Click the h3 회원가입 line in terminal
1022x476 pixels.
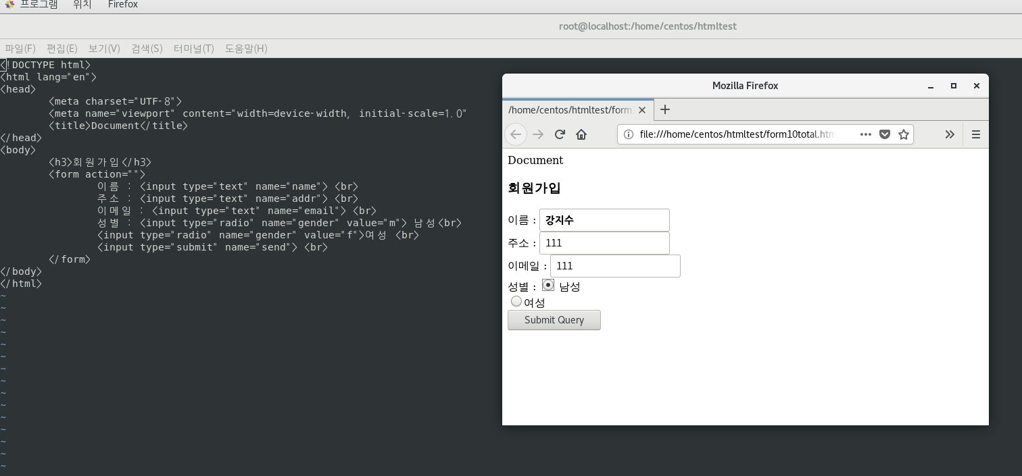click(100, 162)
